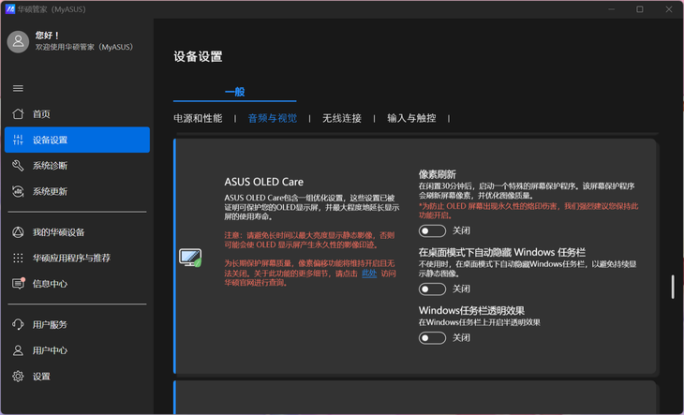Click the ASUS OLED Care heading
This screenshot has height=415, width=684.
(264, 182)
